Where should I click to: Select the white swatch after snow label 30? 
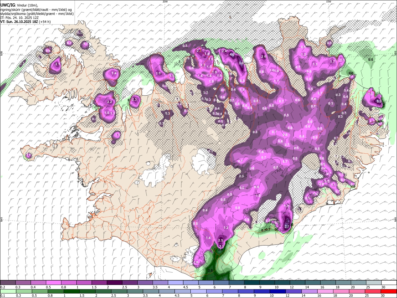click(x=389, y=283)
